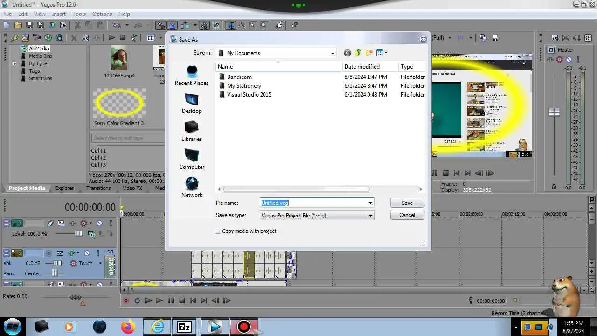Click the Properties icon in the main toolbar
The width and height of the screenshot is (597, 336).
pyautogui.click(x=63, y=25)
